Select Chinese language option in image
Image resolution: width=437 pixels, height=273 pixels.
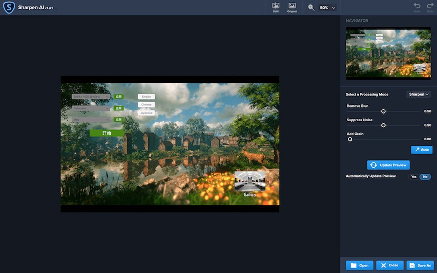click(x=146, y=105)
